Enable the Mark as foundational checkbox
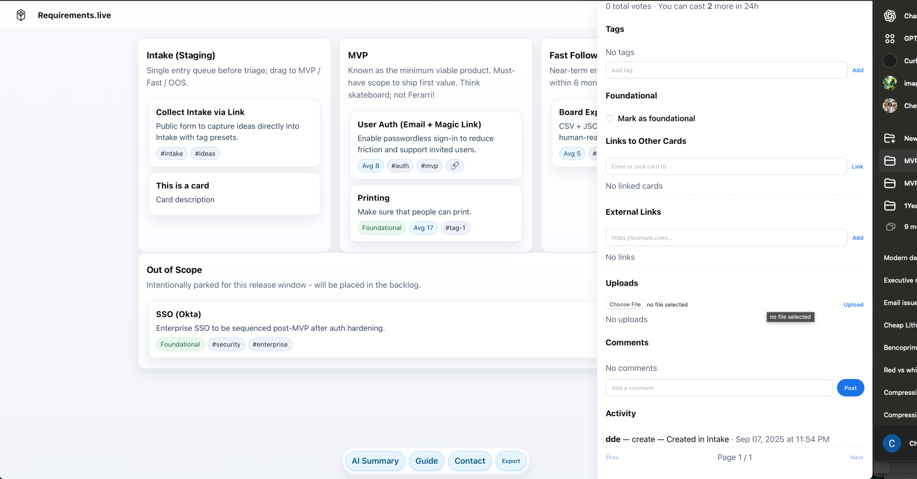Viewport: 917px width, 479px height. [x=610, y=118]
